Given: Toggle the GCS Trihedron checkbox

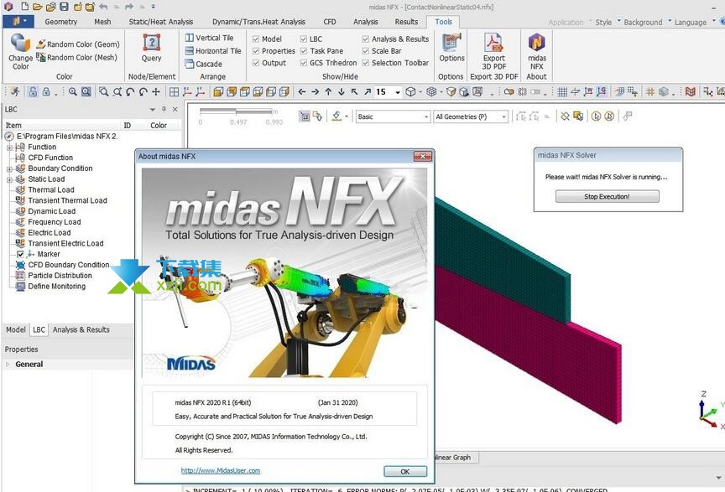Looking at the screenshot, I should 303,63.
